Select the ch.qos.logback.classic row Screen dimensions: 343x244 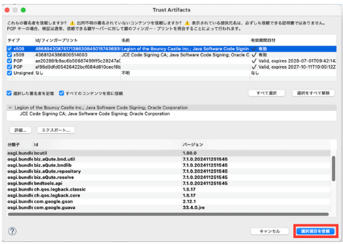169,189
